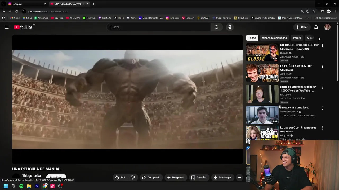Screen dimensions: 339x190
Task: Open RugCheck bookmark
Action: pyautogui.click(x=241, y=18)
